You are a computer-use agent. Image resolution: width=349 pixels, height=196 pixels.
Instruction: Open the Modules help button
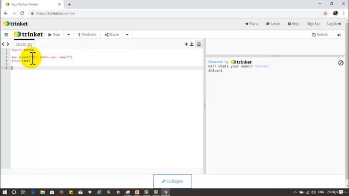pyautogui.click(x=87, y=34)
